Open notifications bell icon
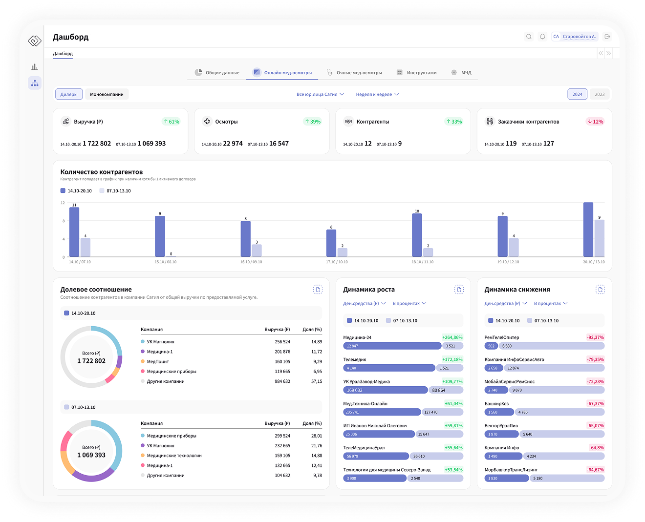The height and width of the screenshot is (522, 645). [x=542, y=37]
